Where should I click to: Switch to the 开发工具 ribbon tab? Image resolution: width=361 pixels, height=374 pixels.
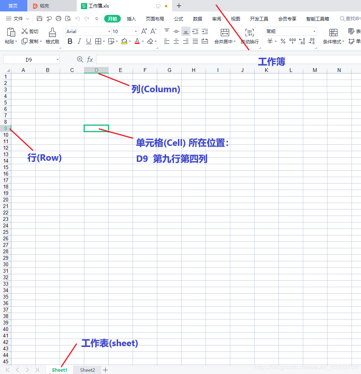[259, 19]
